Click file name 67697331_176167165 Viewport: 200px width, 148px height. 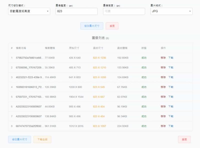click(30, 97)
